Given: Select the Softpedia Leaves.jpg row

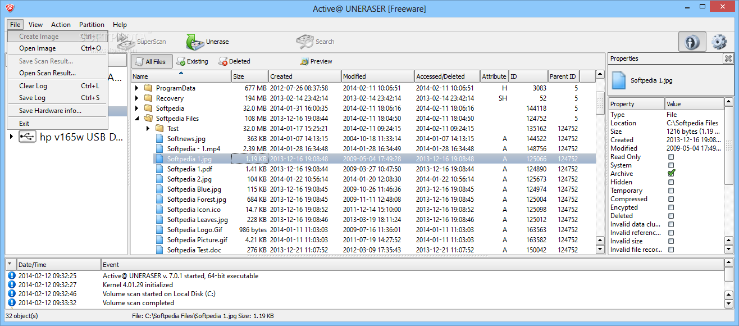Looking at the screenshot, I should tap(363, 219).
